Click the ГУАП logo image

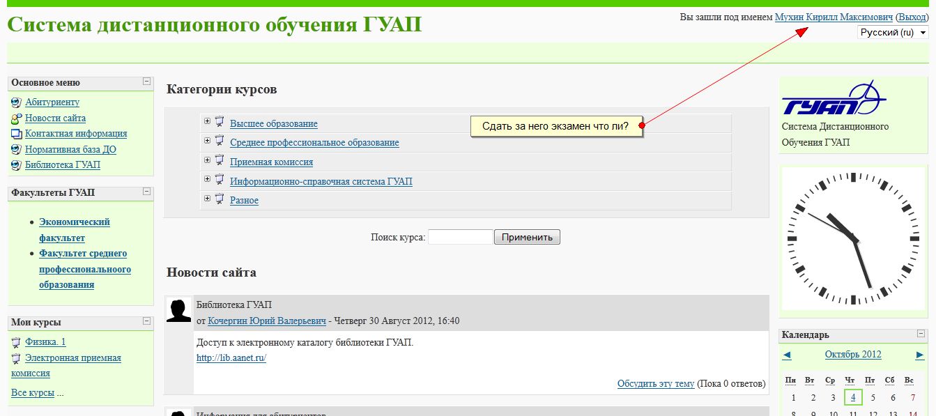(833, 99)
